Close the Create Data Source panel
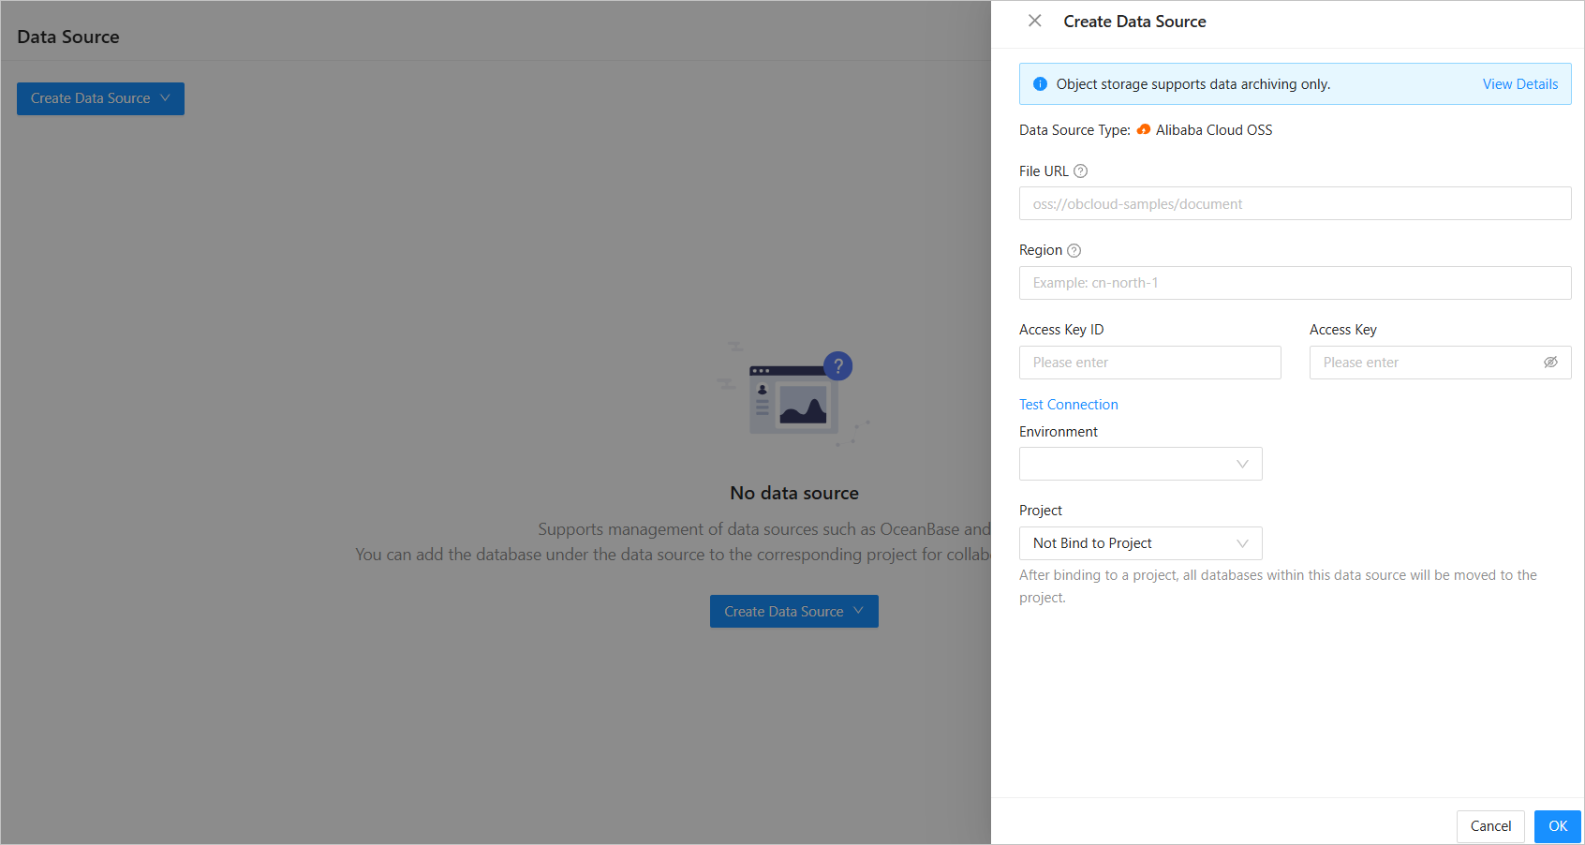 (1034, 21)
